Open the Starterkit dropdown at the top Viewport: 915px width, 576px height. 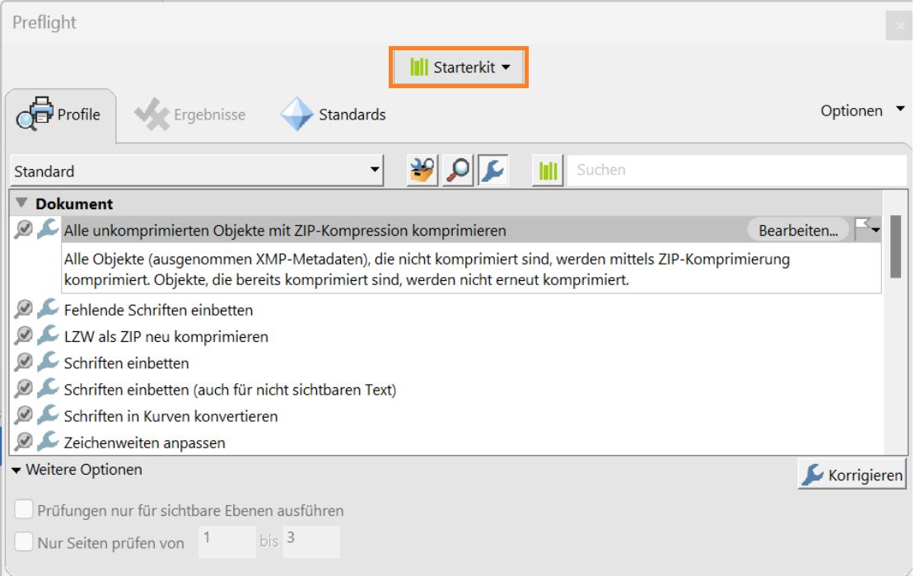tap(458, 68)
